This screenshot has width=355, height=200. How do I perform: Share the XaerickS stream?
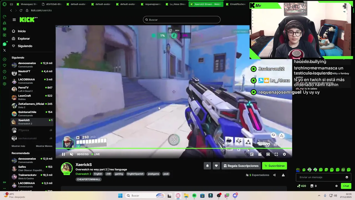pyautogui.click(x=274, y=175)
